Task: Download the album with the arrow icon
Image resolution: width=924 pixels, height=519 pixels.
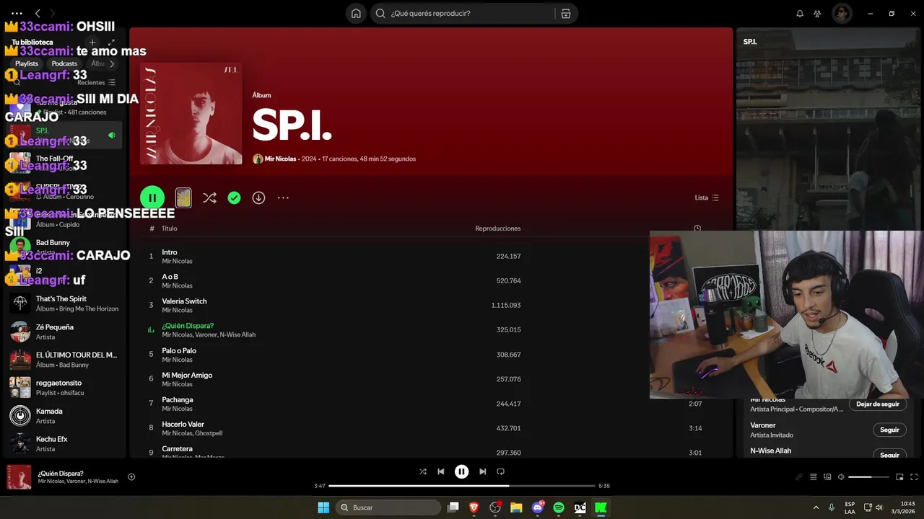Action: coord(258,198)
